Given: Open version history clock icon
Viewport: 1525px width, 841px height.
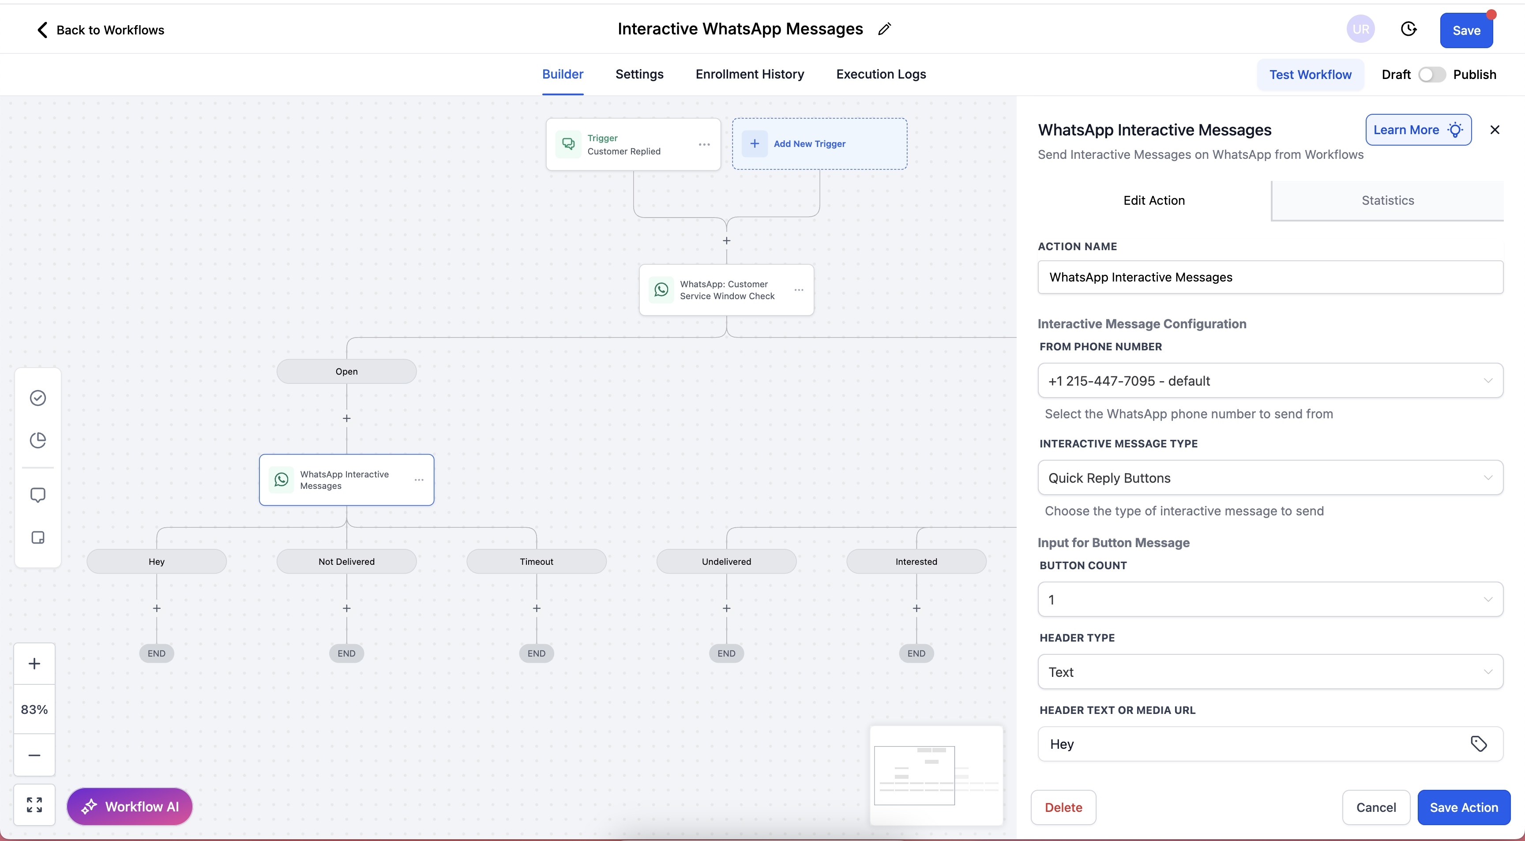Looking at the screenshot, I should point(1409,29).
